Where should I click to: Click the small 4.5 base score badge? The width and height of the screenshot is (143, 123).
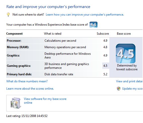point(93,25)
